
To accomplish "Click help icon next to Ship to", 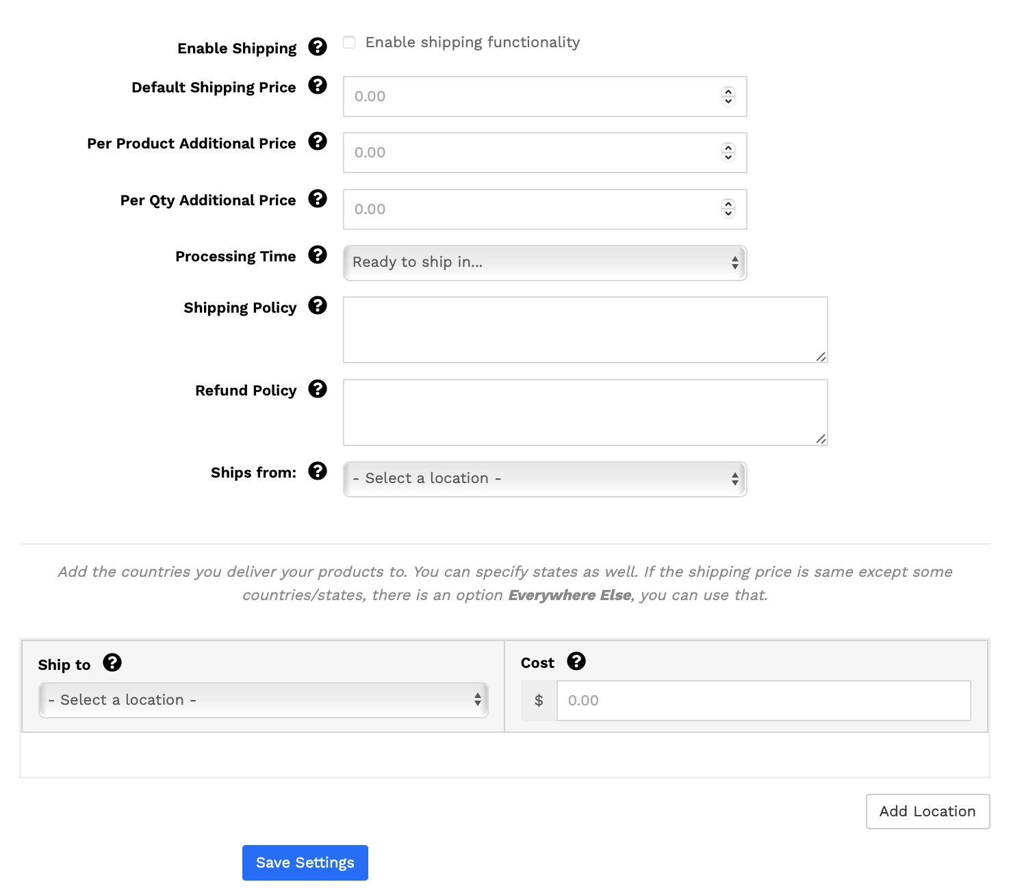I will 112,662.
